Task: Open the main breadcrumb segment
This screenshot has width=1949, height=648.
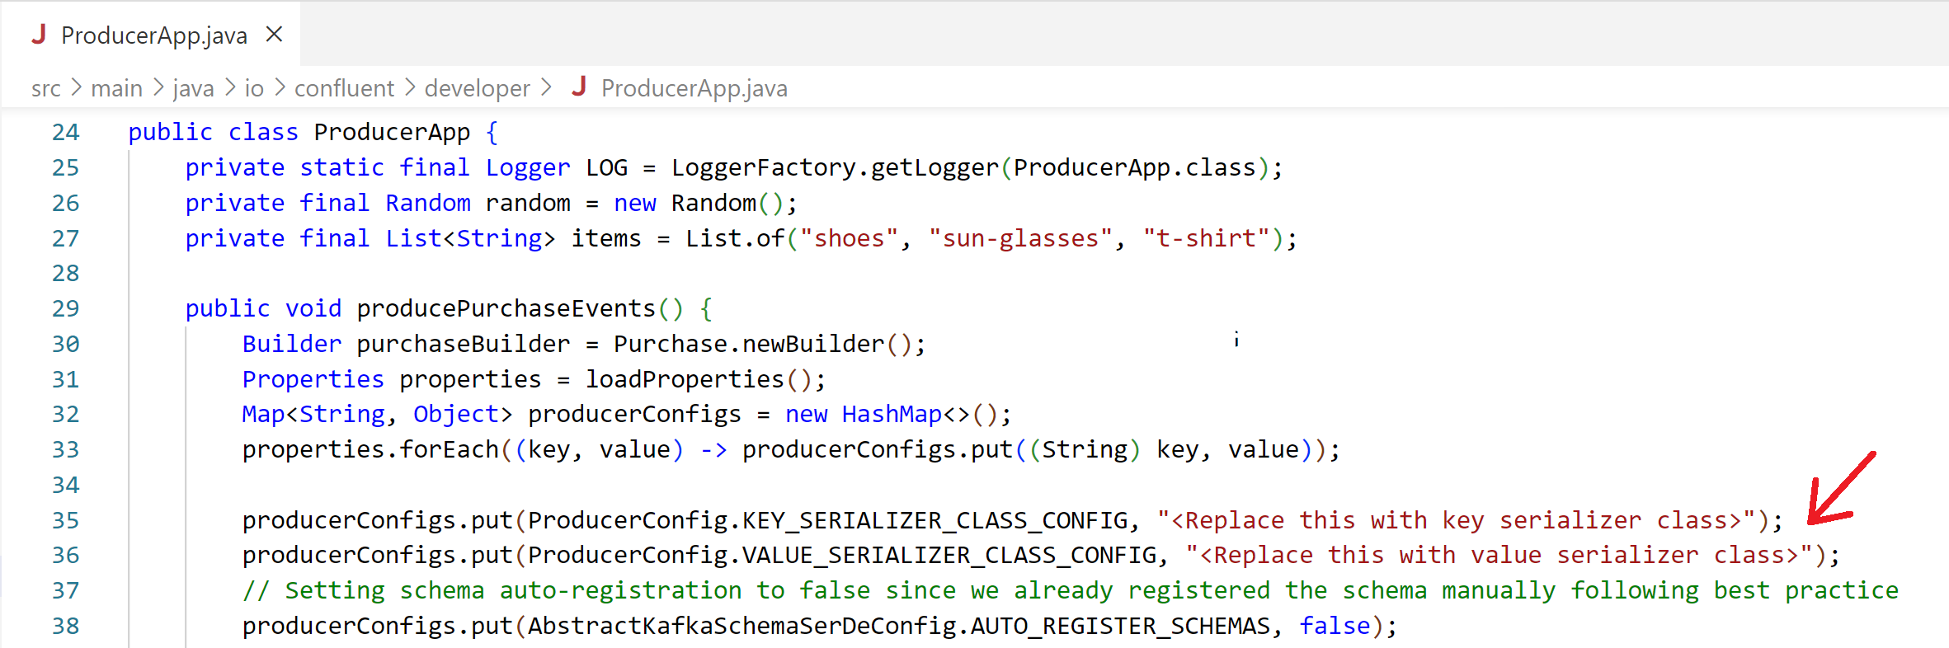Action: coord(116,88)
